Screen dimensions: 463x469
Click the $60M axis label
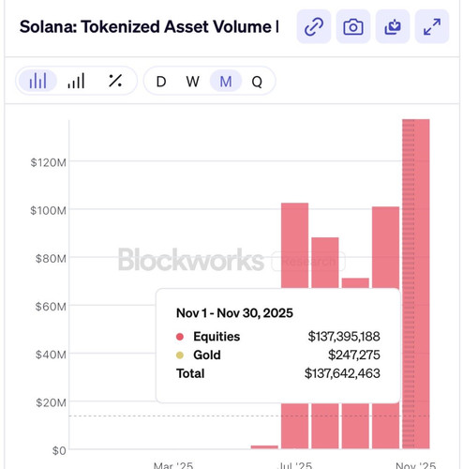(x=51, y=307)
